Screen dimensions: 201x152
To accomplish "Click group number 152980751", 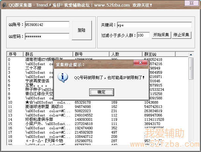I will tap(84, 141).
